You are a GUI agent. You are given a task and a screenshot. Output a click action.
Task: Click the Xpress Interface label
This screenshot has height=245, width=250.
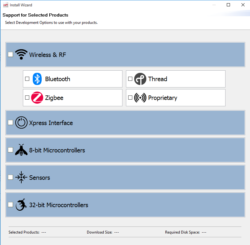pos(51,123)
